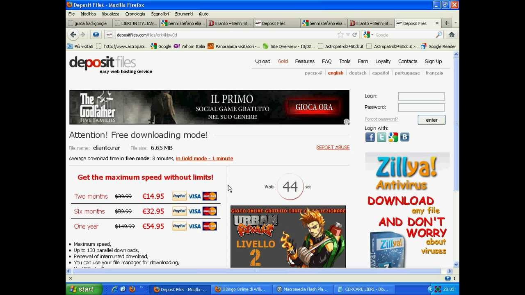Open the tab list dropdown arrow
The image size is (525, 295).
coord(455,23)
